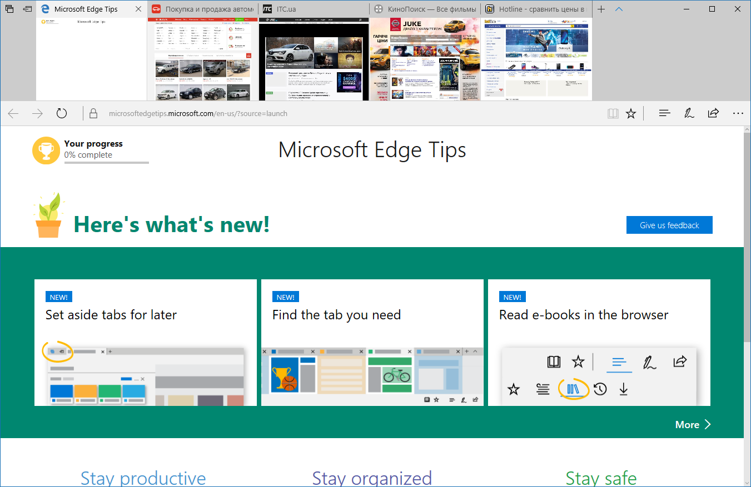Click the set these tabs aside icon
The width and height of the screenshot is (751, 487).
27,9
